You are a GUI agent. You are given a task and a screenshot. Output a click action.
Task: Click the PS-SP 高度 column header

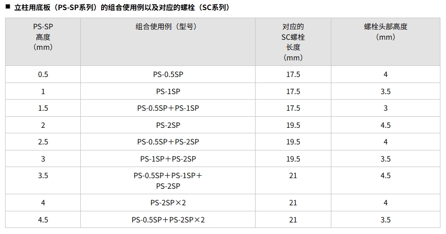(43, 42)
